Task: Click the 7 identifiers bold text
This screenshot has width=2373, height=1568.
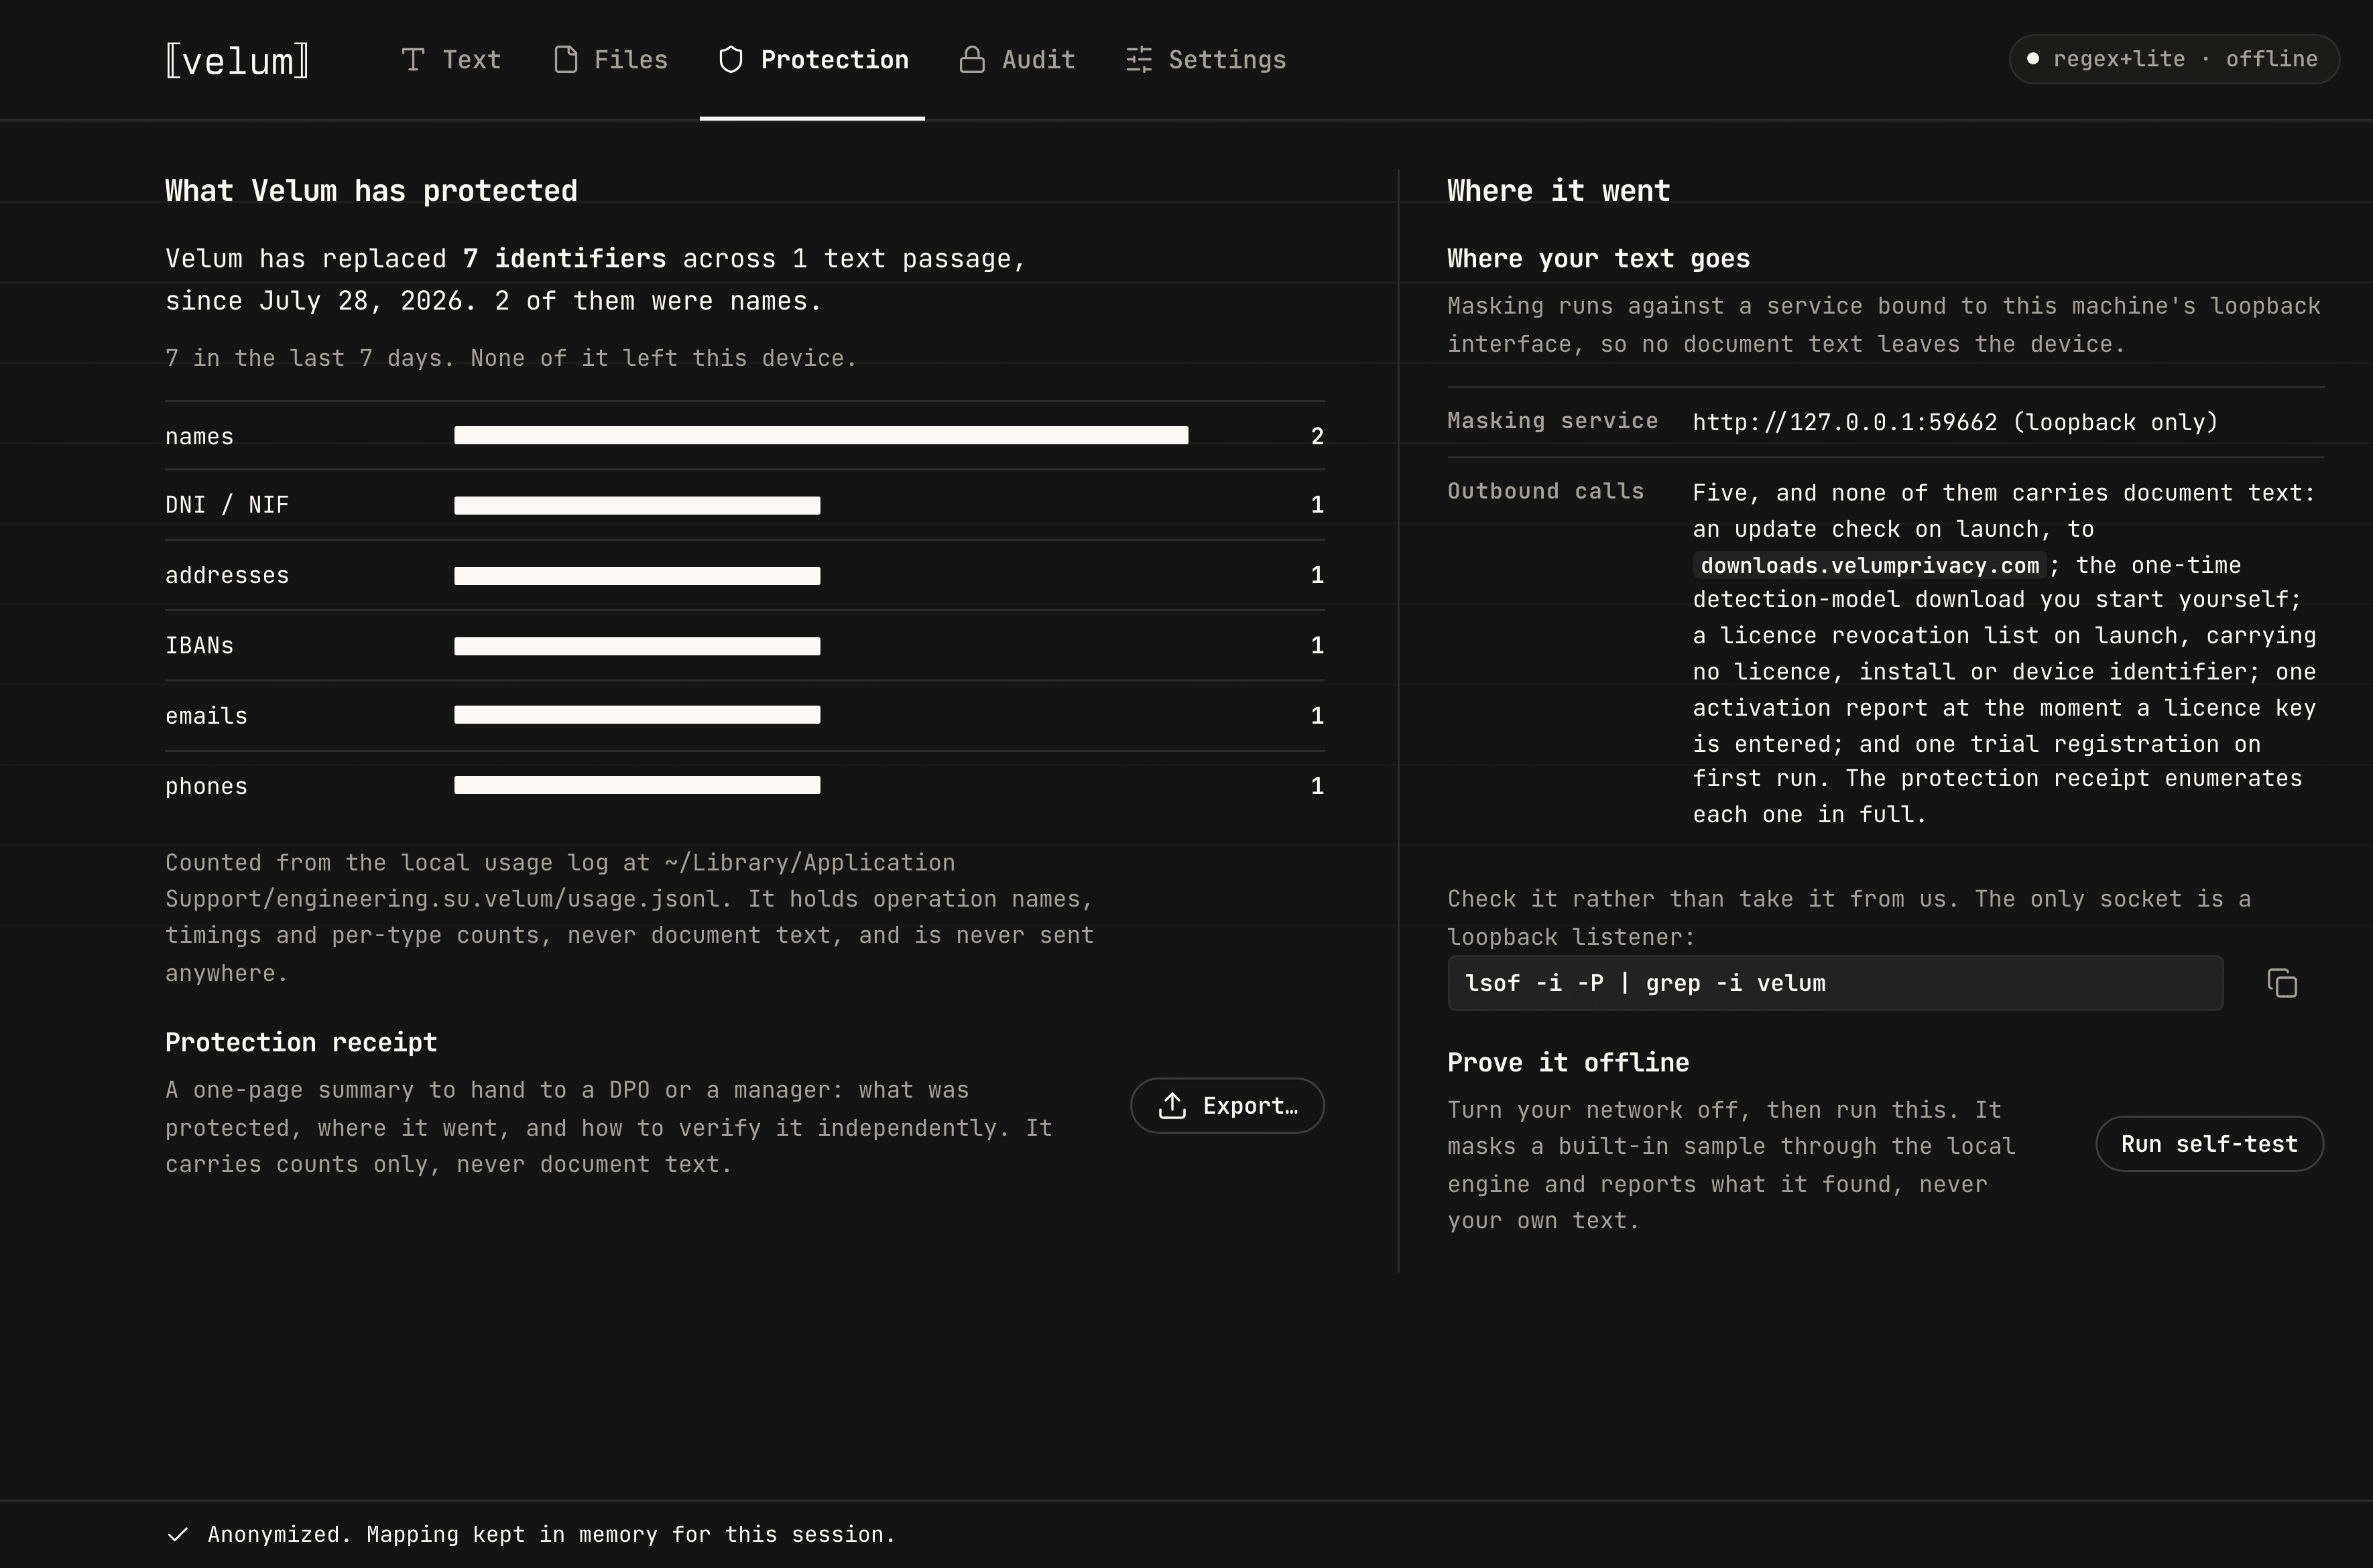Action: [x=564, y=259]
